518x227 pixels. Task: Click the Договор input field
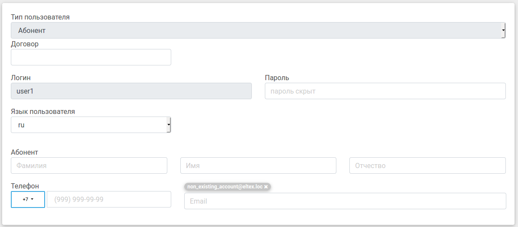(91, 57)
